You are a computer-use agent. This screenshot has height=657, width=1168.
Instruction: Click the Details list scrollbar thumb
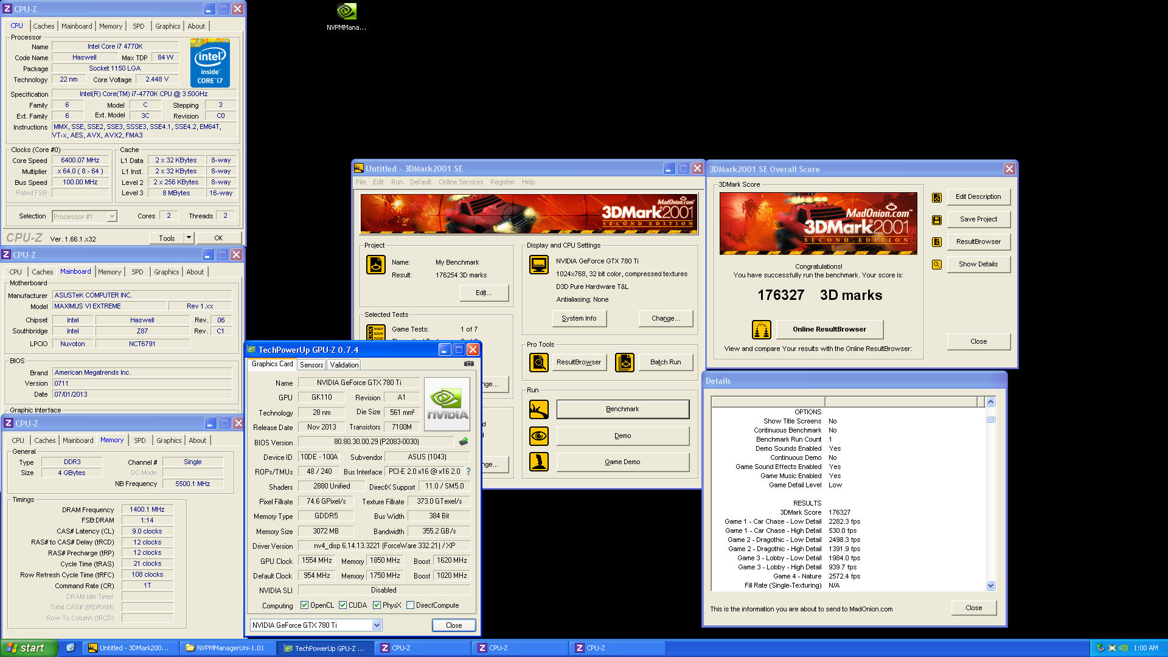(x=990, y=419)
